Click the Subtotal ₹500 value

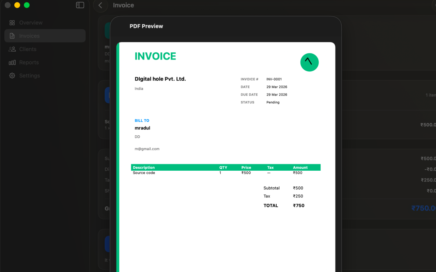(298, 188)
